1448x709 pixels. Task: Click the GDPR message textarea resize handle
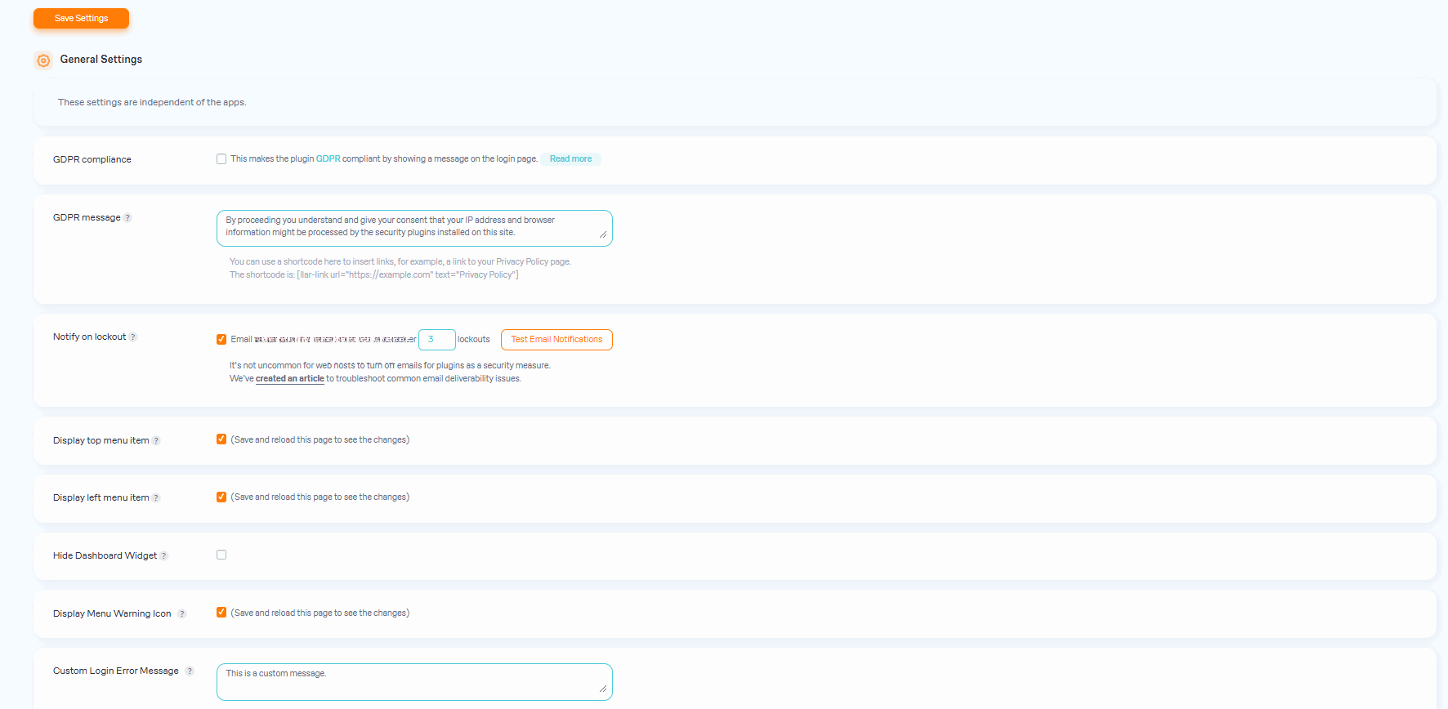603,234
